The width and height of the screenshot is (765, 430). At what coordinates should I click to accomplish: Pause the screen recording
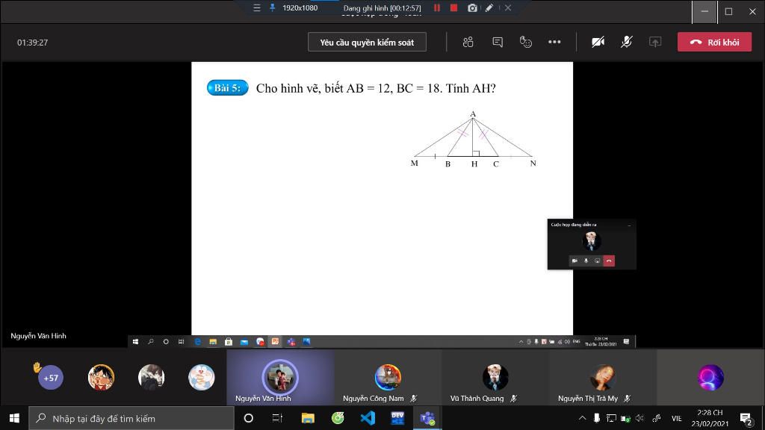coord(437,7)
